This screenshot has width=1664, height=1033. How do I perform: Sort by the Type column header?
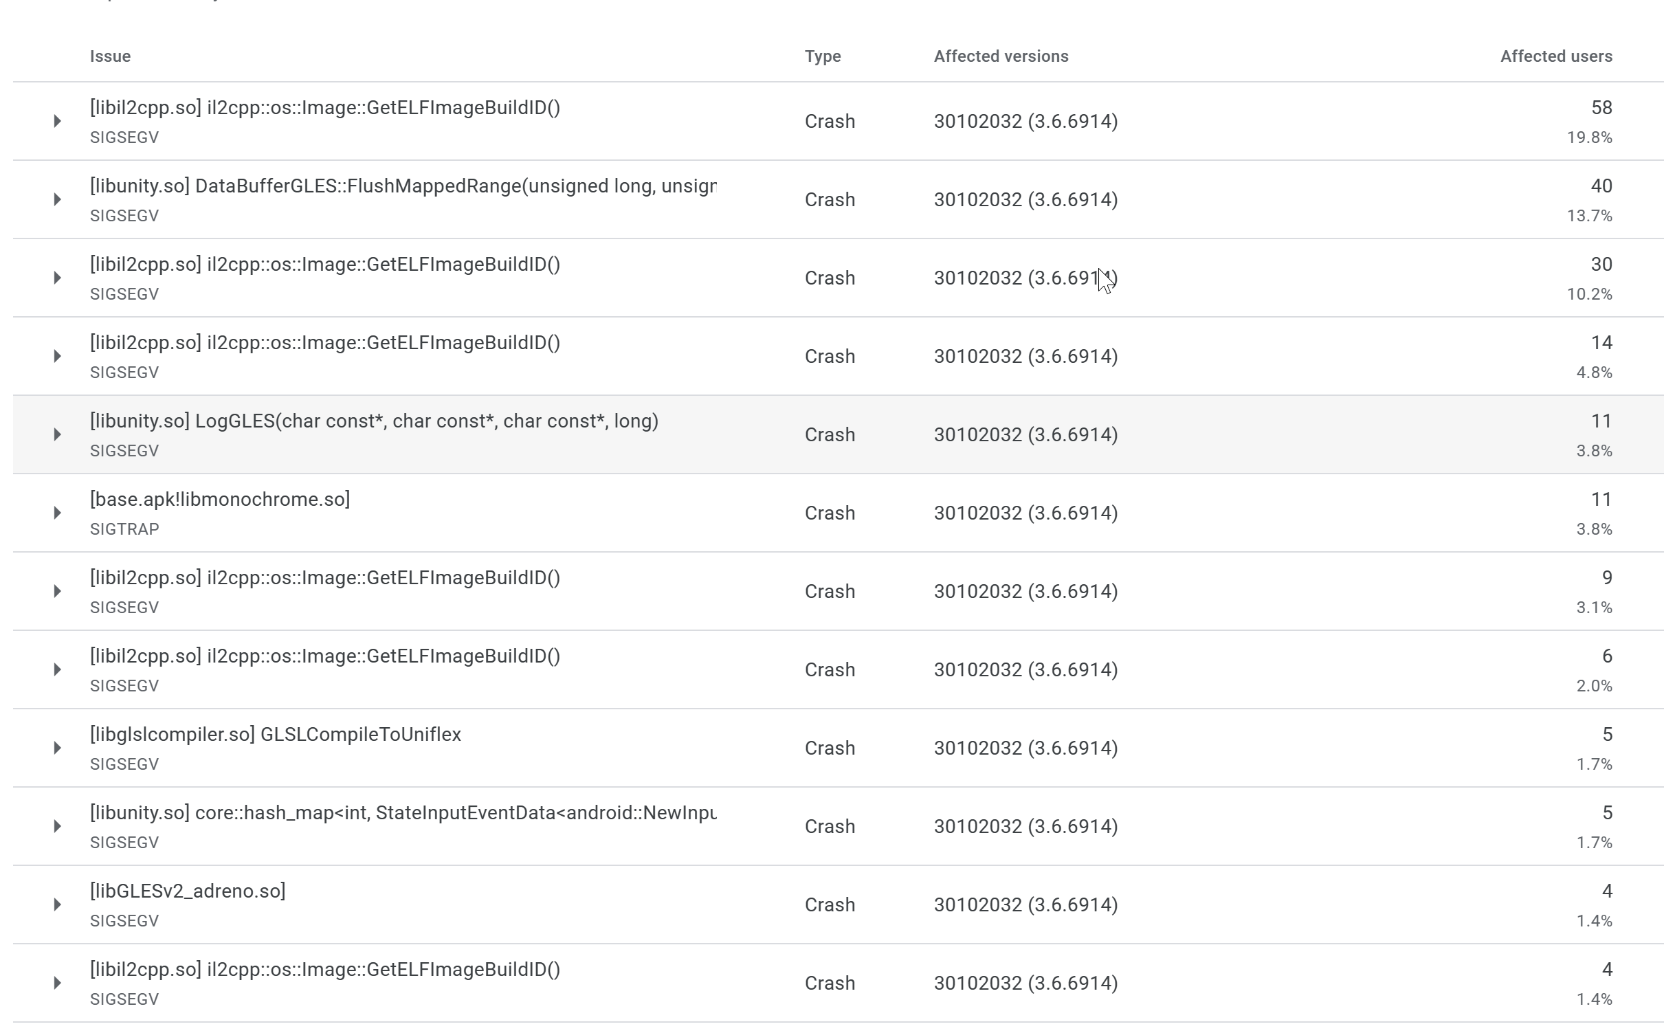coord(822,56)
